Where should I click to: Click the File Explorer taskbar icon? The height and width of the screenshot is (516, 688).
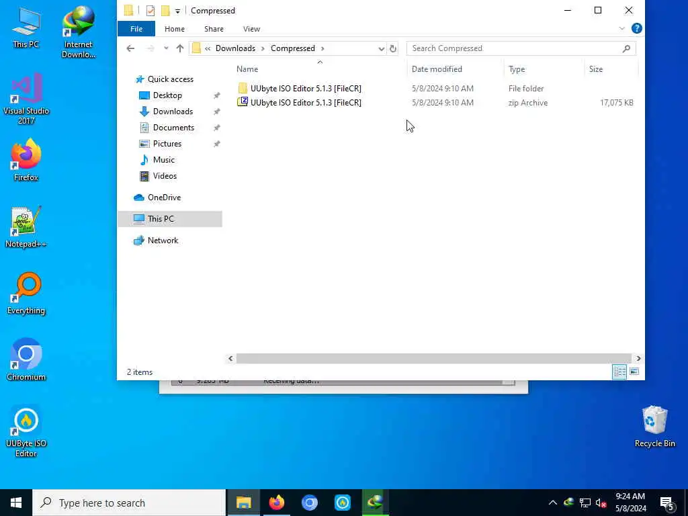pyautogui.click(x=243, y=503)
